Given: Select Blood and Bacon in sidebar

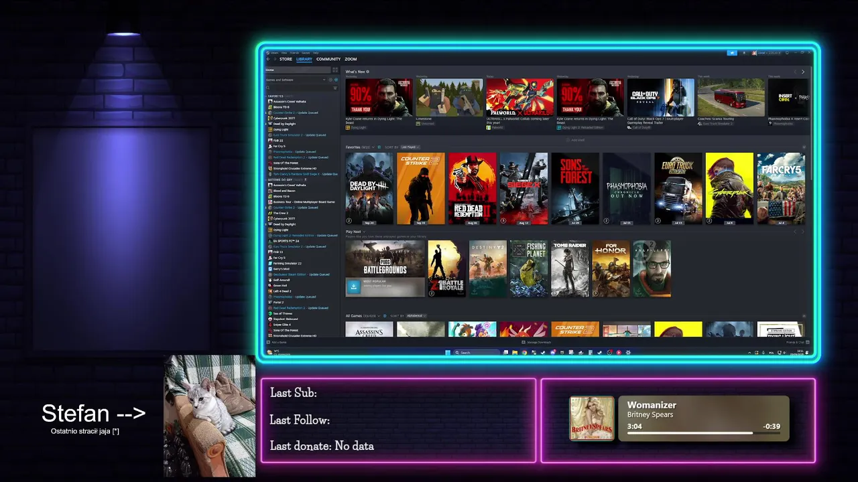Looking at the screenshot, I should click(284, 191).
